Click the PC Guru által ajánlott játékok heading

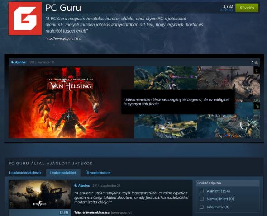[x=50, y=164]
